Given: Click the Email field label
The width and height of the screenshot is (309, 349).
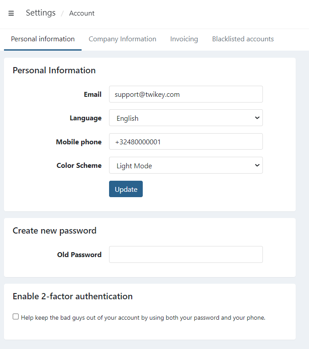Looking at the screenshot, I should [93, 94].
